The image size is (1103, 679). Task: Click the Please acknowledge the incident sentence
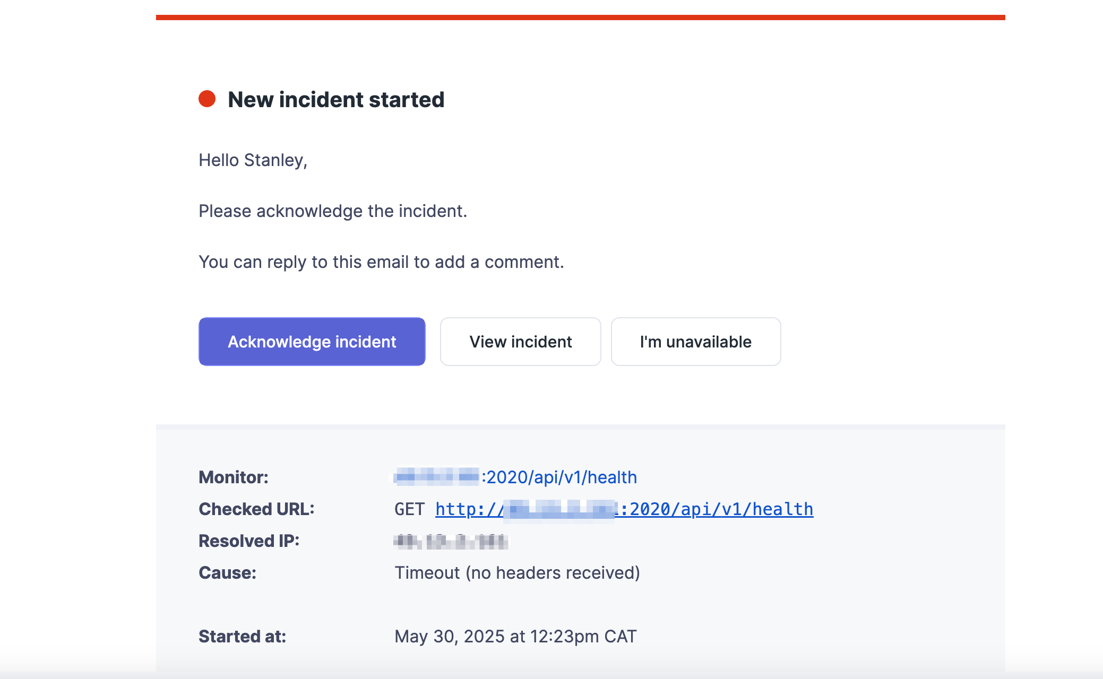tap(333, 211)
